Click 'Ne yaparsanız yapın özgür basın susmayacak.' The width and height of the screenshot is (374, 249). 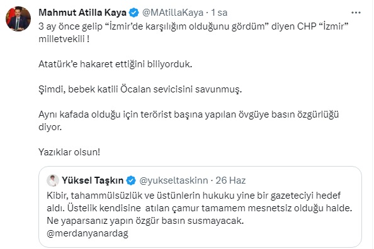coord(145,221)
